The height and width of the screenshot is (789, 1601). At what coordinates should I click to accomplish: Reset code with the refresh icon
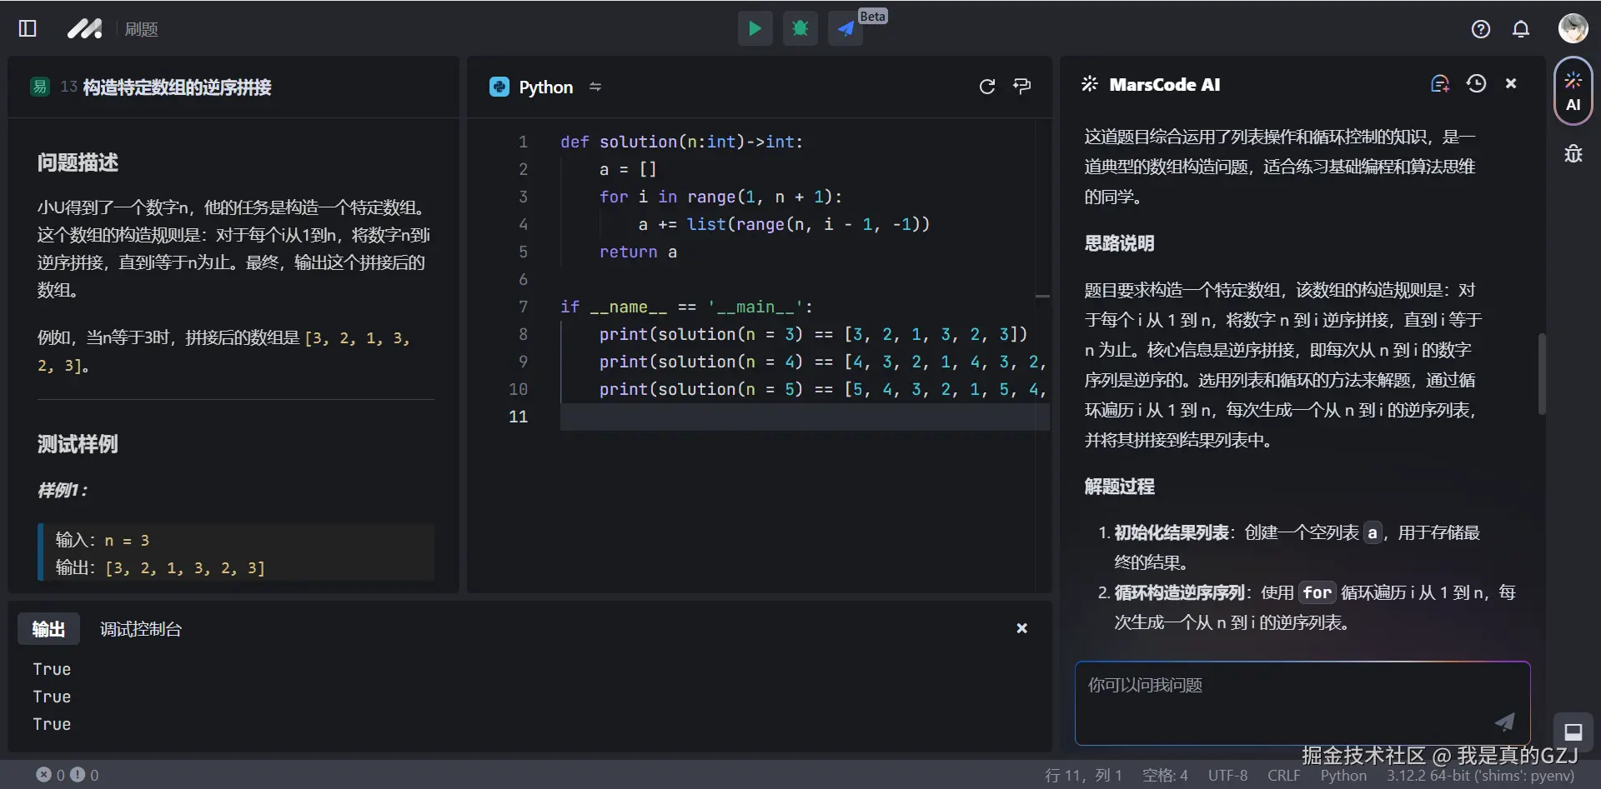[987, 87]
